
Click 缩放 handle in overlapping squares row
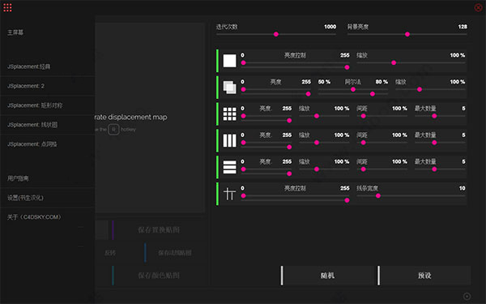(420, 89)
